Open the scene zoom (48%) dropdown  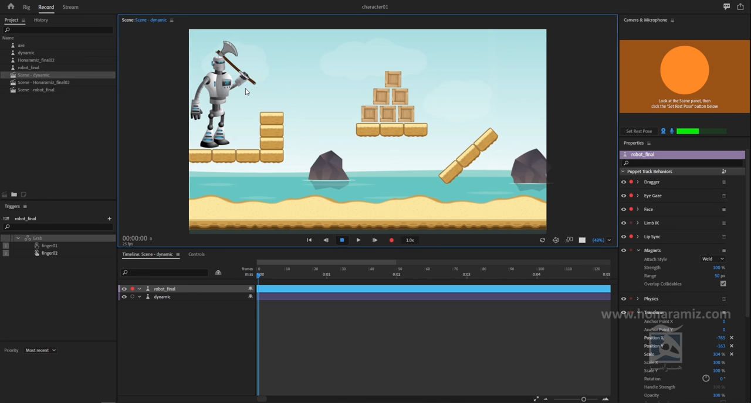pos(601,240)
